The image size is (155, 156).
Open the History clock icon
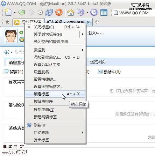click(94, 12)
